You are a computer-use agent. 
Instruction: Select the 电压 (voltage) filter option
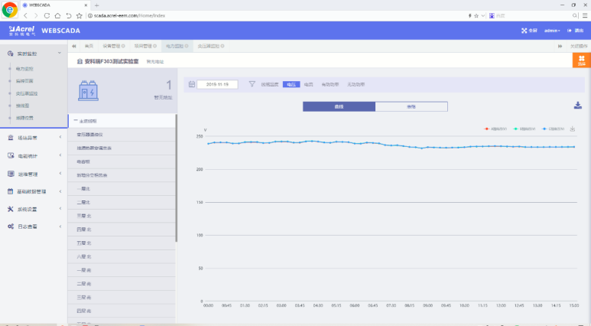[291, 84]
